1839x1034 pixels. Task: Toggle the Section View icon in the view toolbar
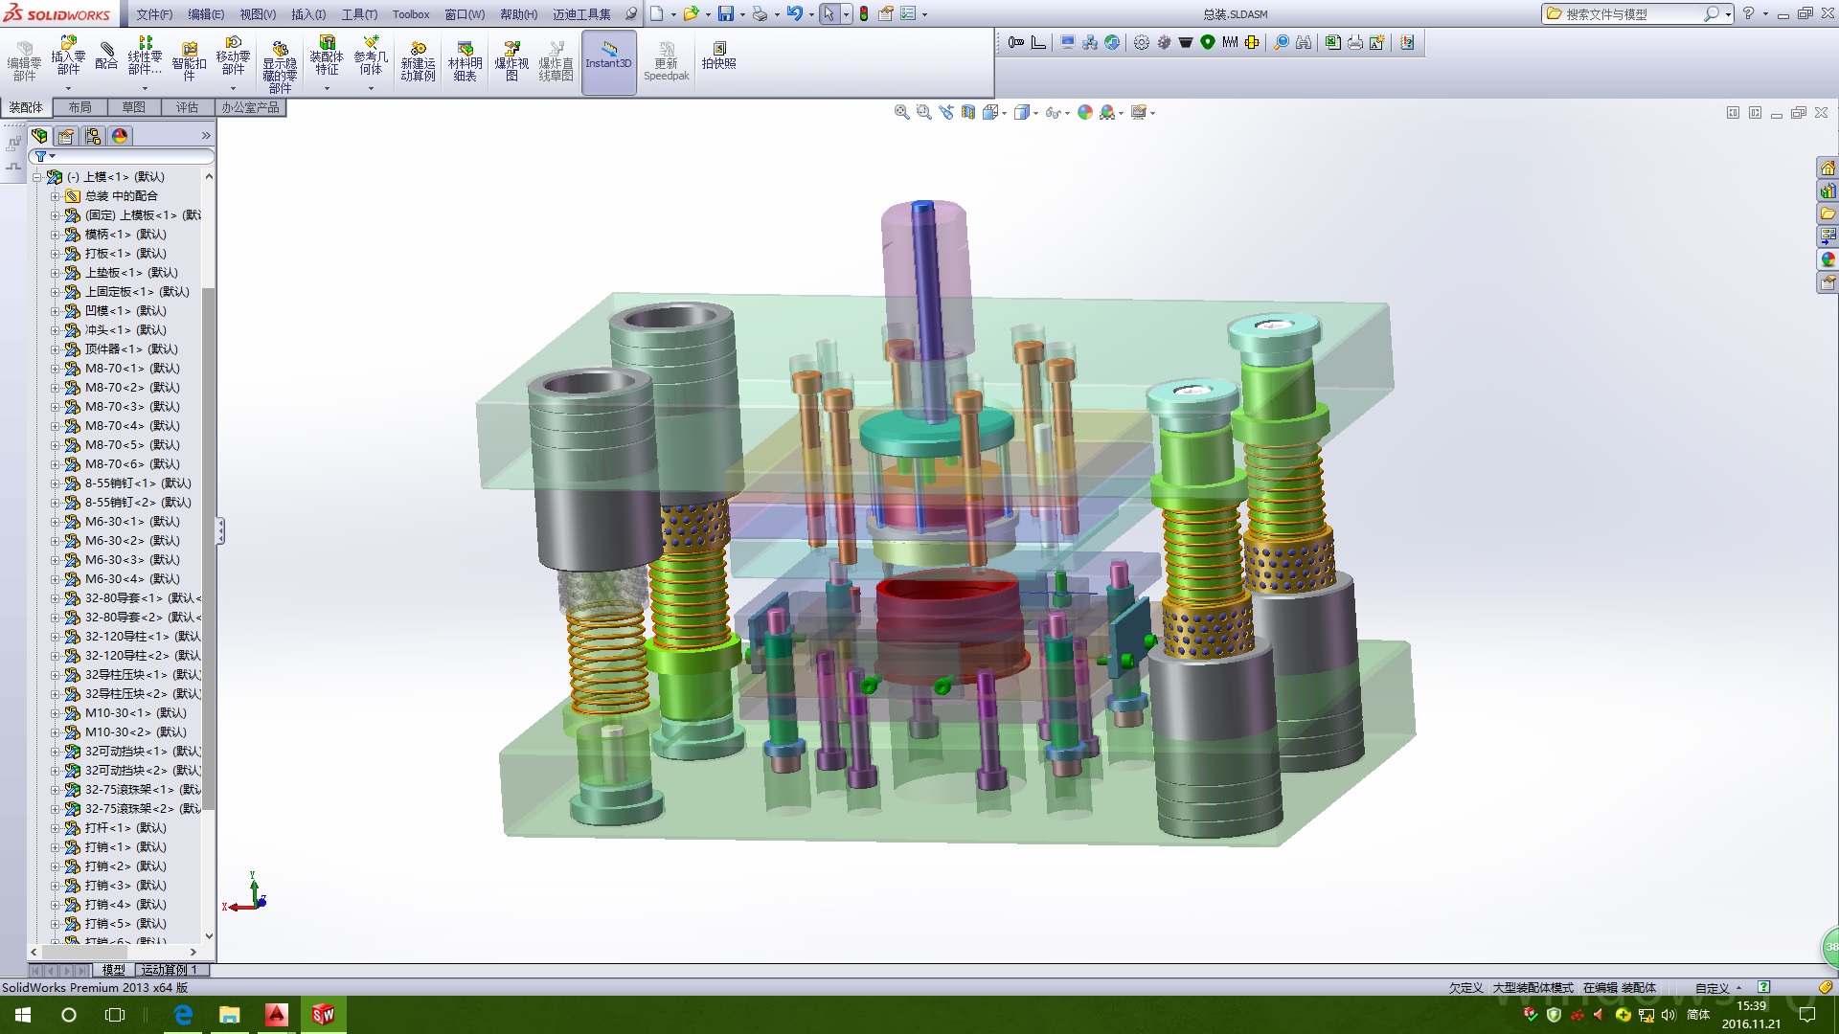[x=968, y=113]
